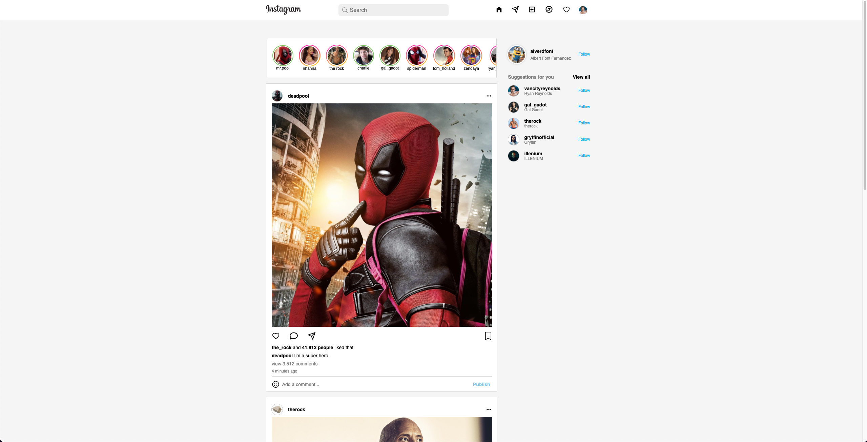The height and width of the screenshot is (442, 867).
Task: Click the Add a comment field
Action: [375, 384]
